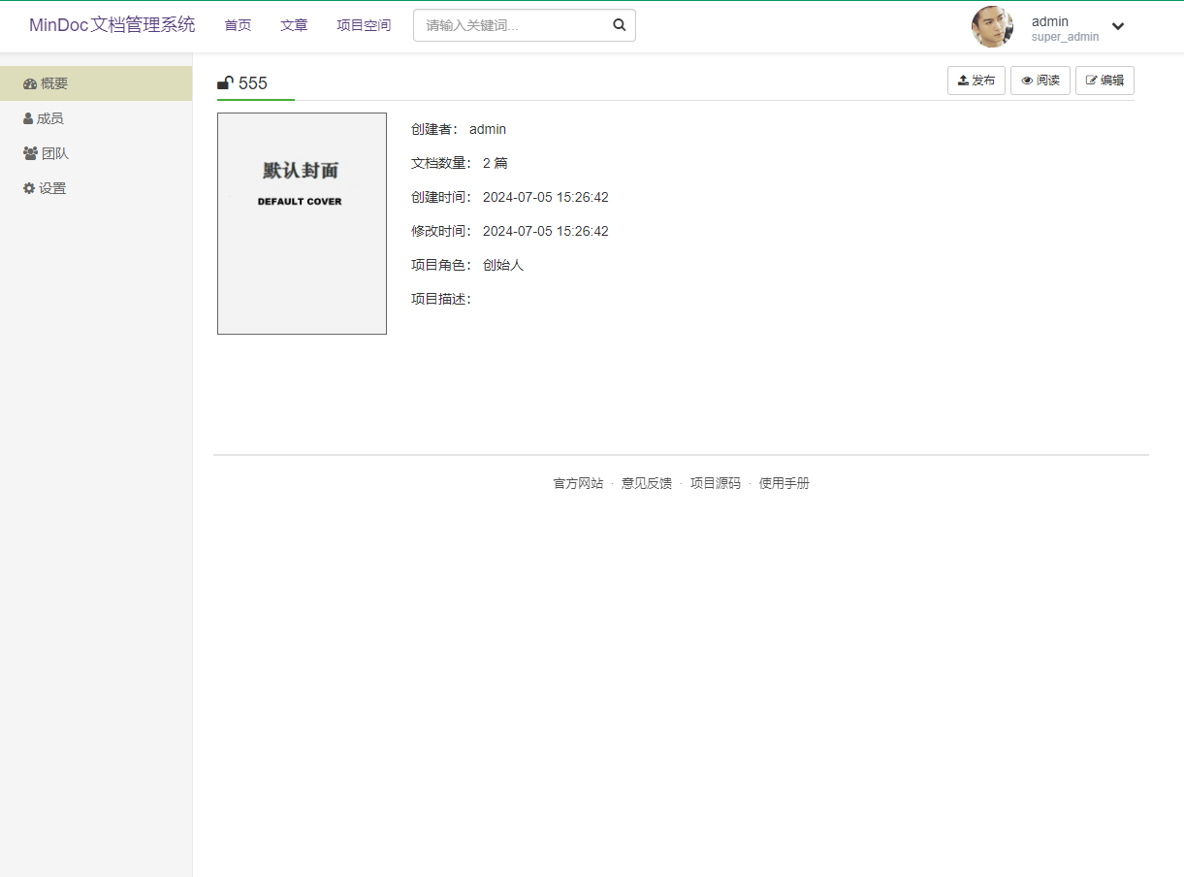Image resolution: width=1184 pixels, height=877 pixels.
Task: Open the 成员 sidebar section
Action: point(96,118)
